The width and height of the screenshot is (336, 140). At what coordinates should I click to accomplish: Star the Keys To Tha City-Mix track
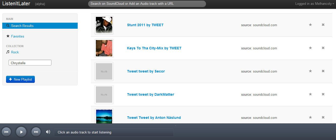pos(310,48)
